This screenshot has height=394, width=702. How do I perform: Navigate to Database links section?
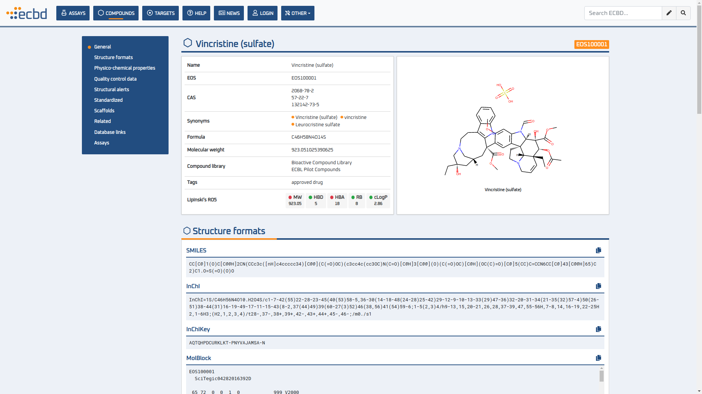click(x=110, y=132)
